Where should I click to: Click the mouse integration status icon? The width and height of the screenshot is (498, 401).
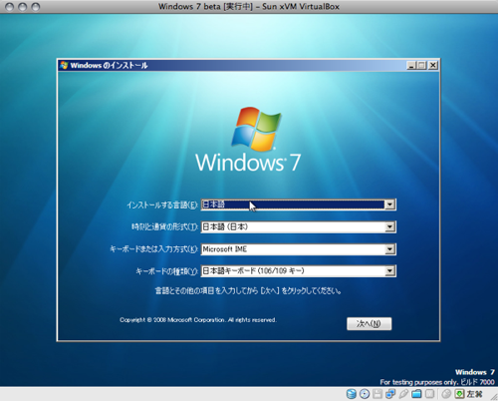[x=446, y=394]
